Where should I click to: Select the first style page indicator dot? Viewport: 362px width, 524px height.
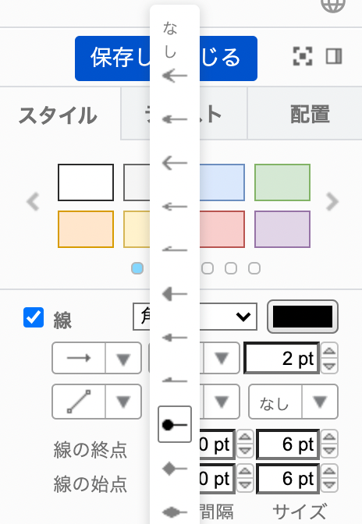[x=137, y=268]
